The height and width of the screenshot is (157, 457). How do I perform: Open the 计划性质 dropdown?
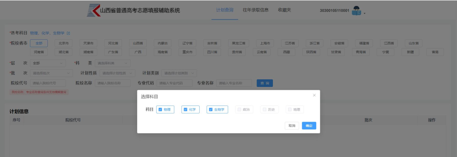click(118, 73)
